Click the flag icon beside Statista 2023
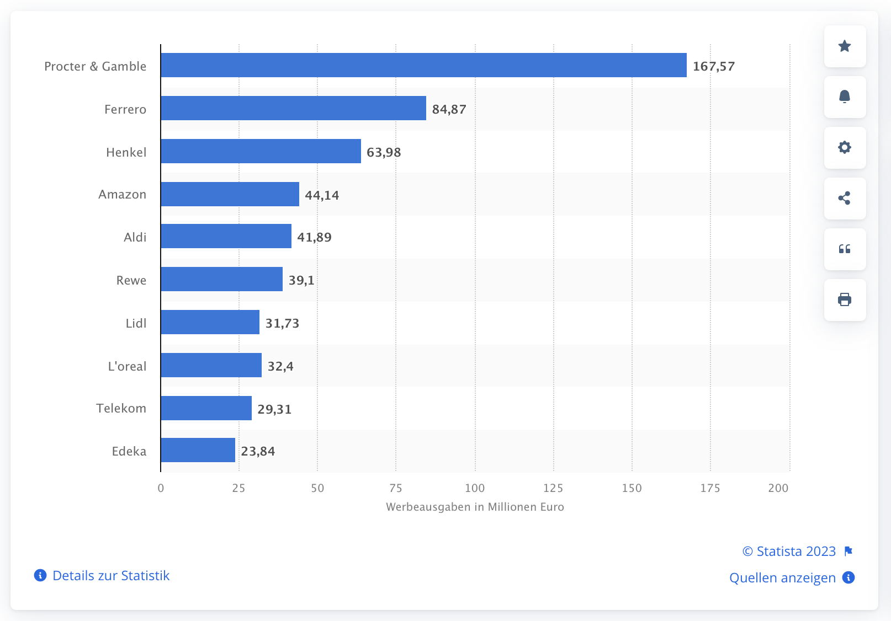 click(848, 551)
